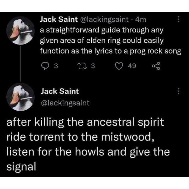Viewport: 189px width, 189px height.
Task: Open the duck avatar on first tweet
Action: tap(20, 31)
